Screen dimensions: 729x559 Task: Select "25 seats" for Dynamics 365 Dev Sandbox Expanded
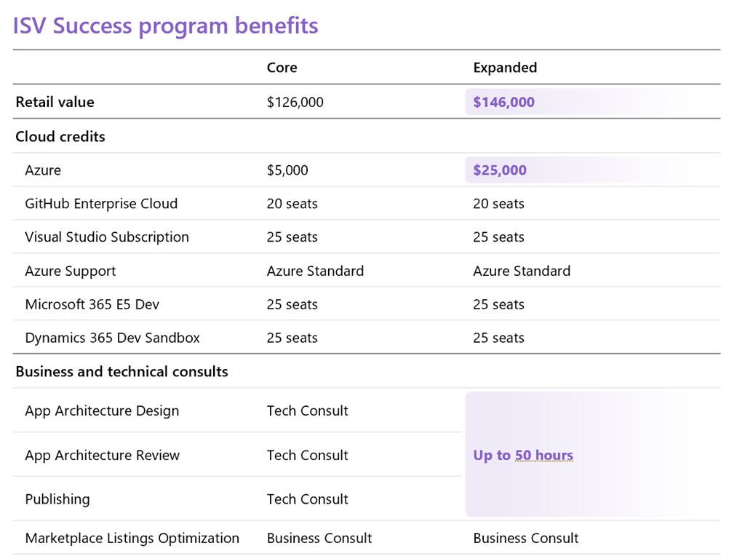499,338
